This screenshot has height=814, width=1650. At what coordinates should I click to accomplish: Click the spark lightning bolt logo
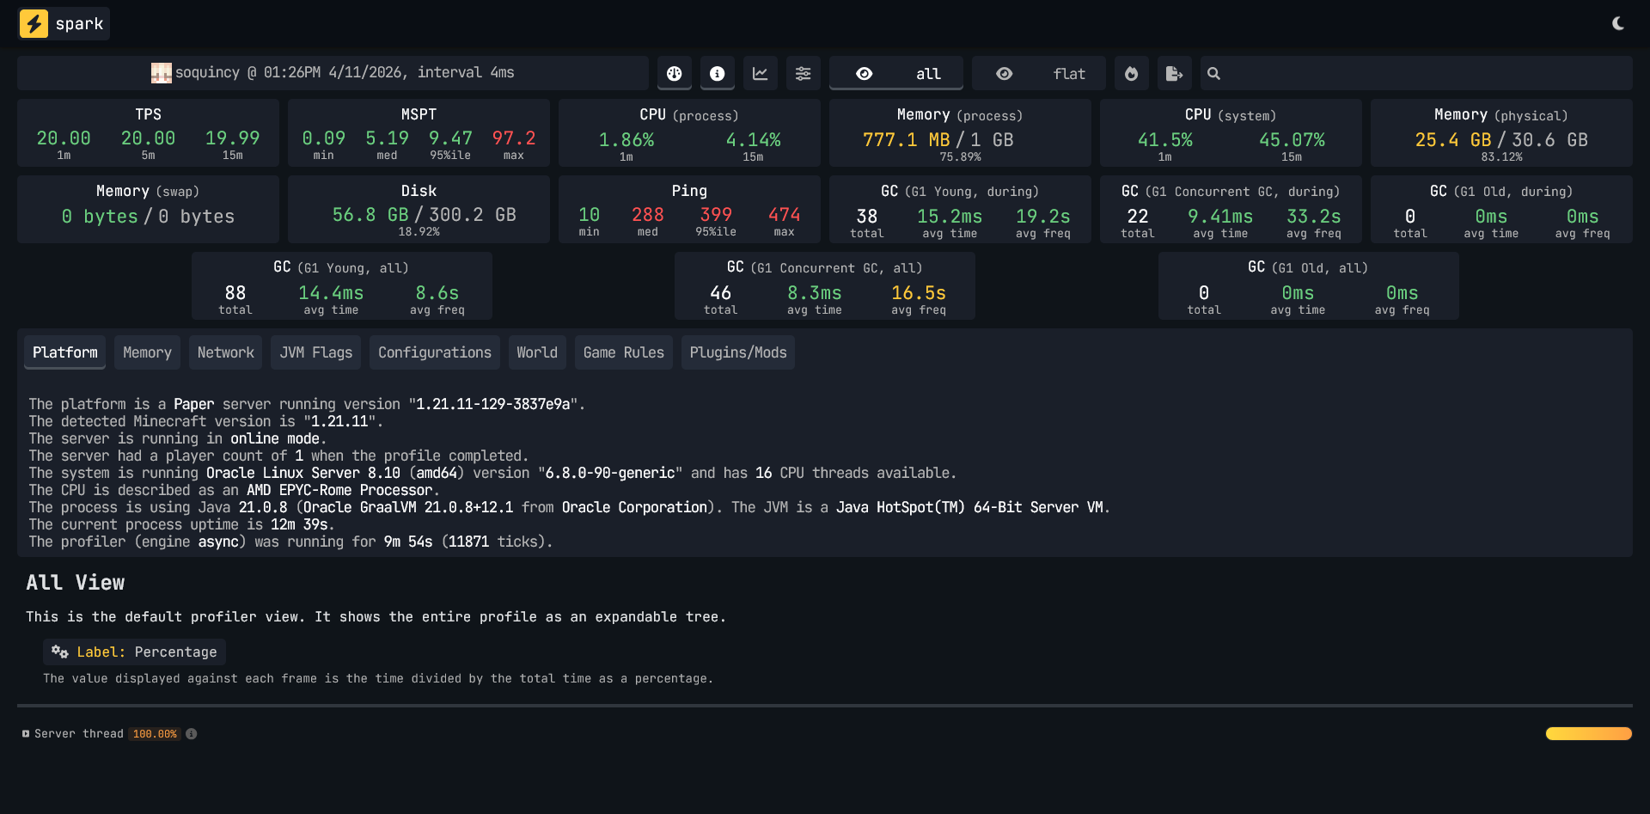34,23
